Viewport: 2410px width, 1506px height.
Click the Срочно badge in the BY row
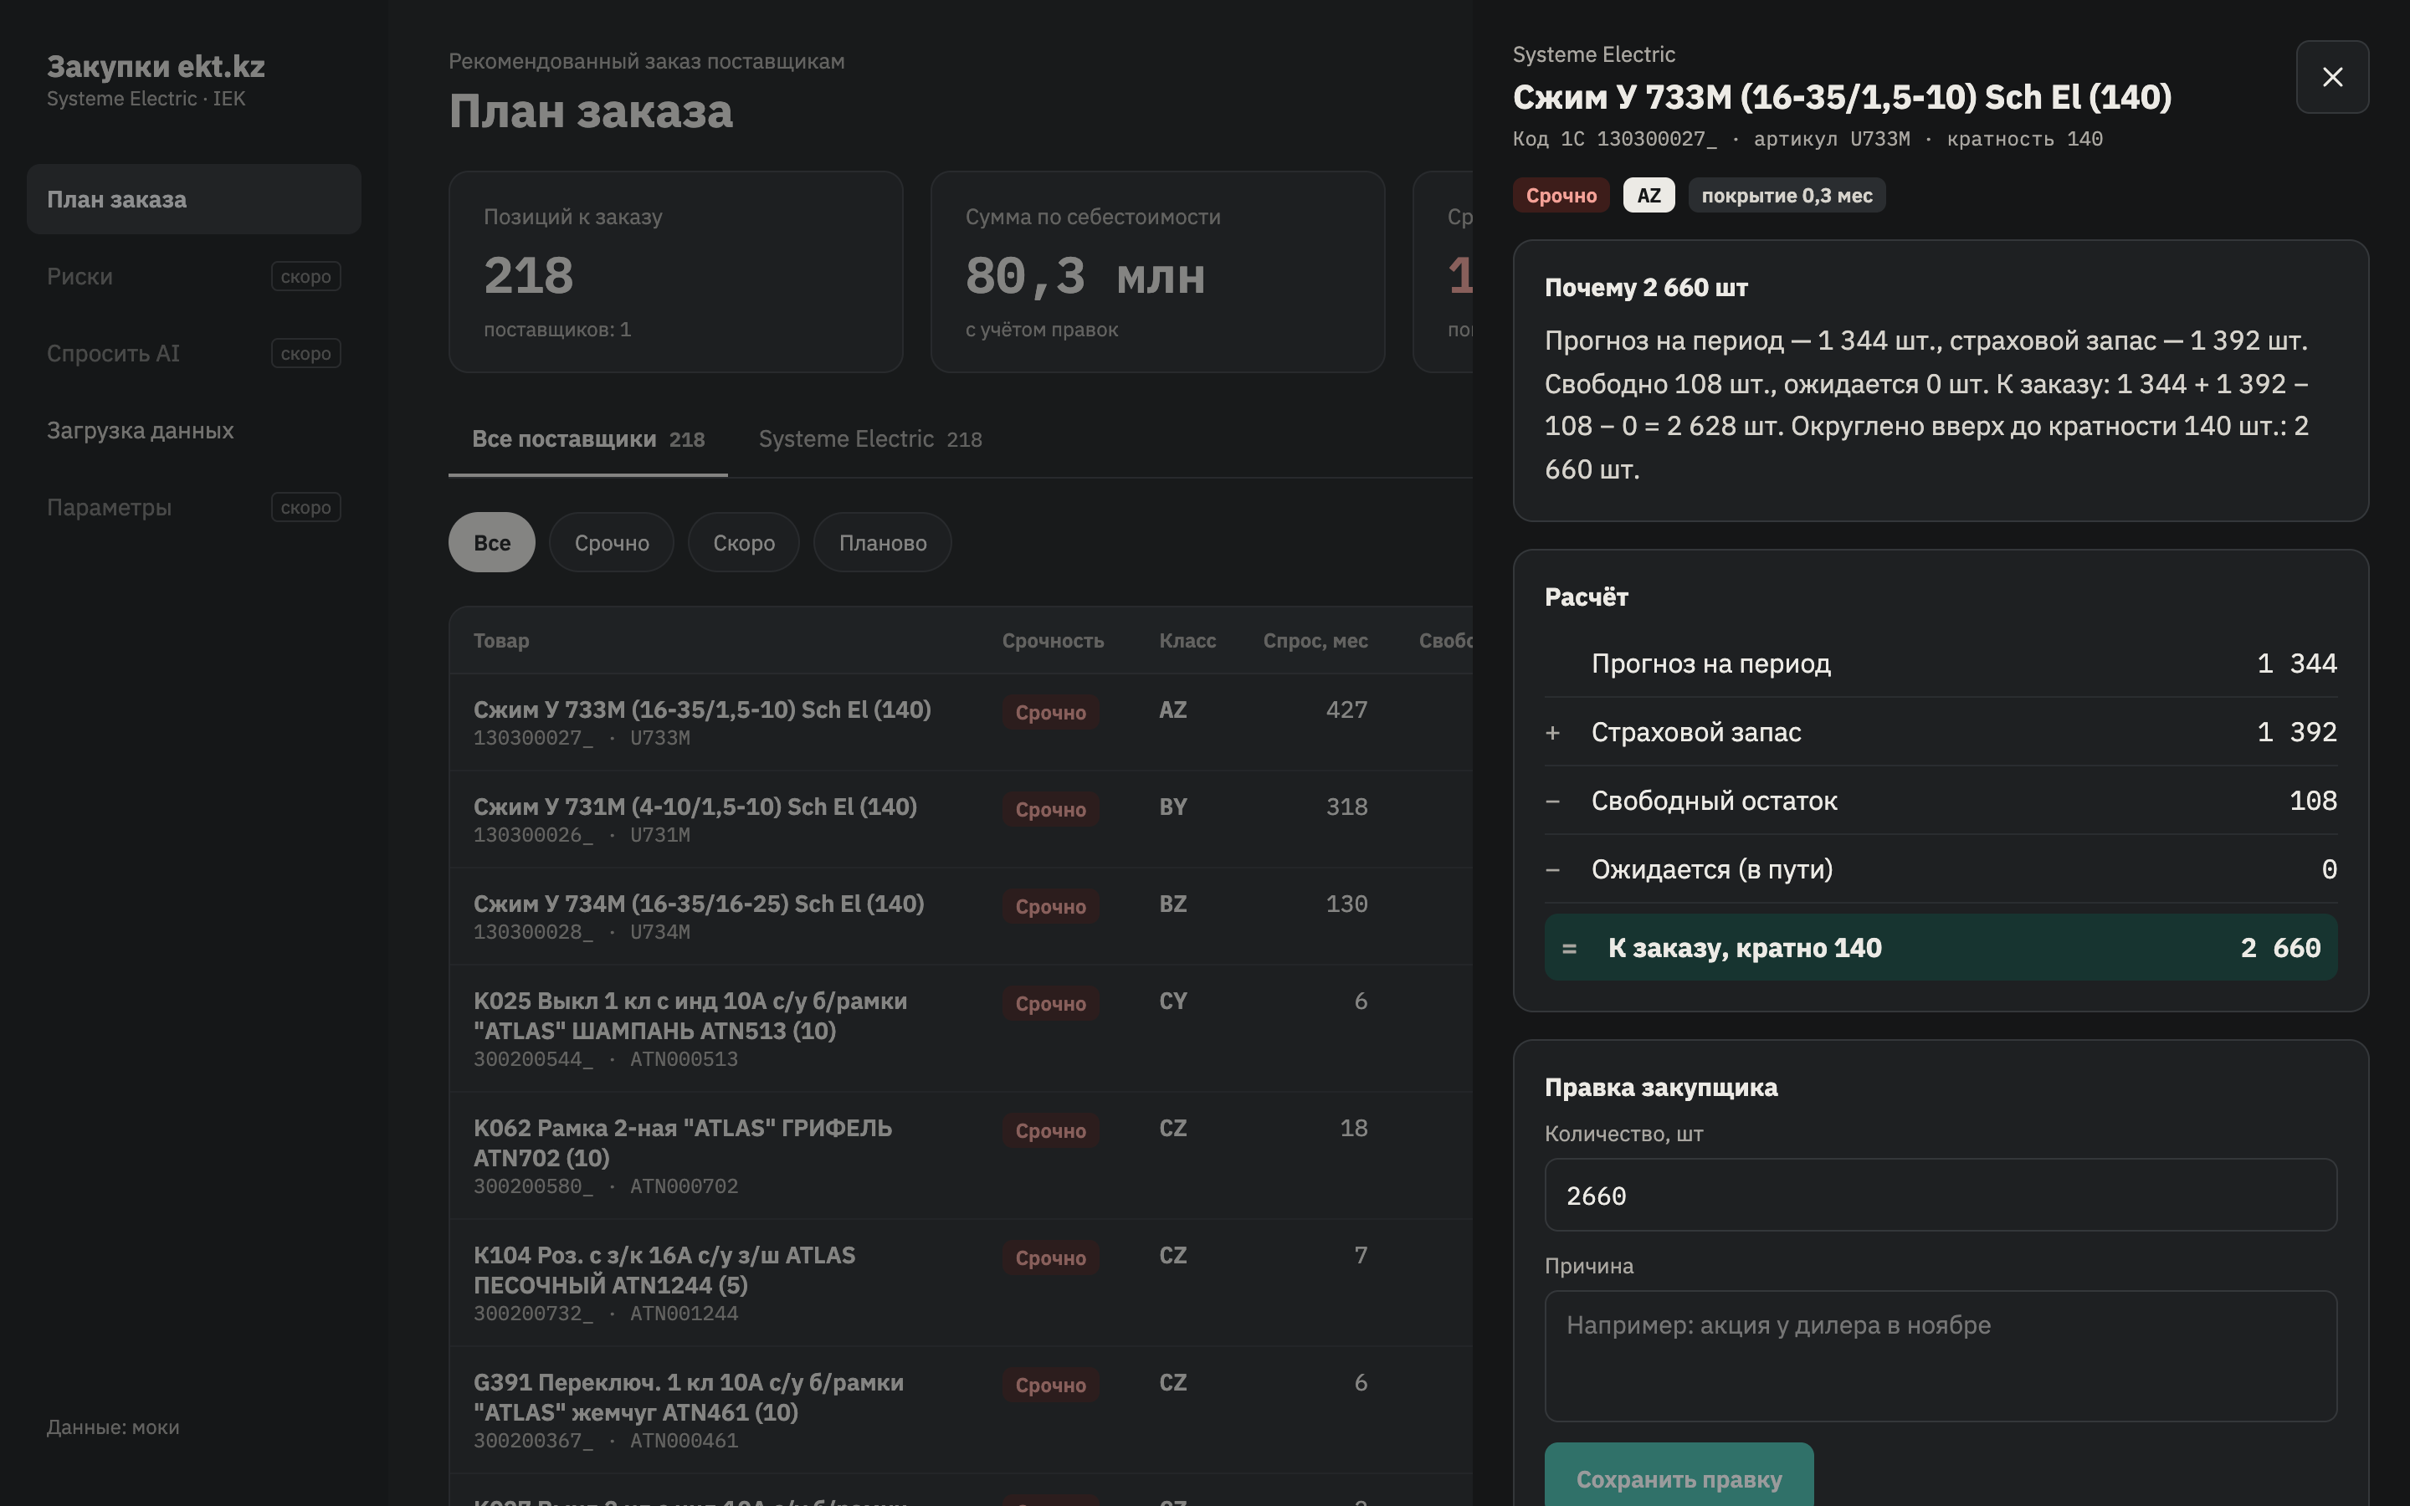click(1051, 810)
